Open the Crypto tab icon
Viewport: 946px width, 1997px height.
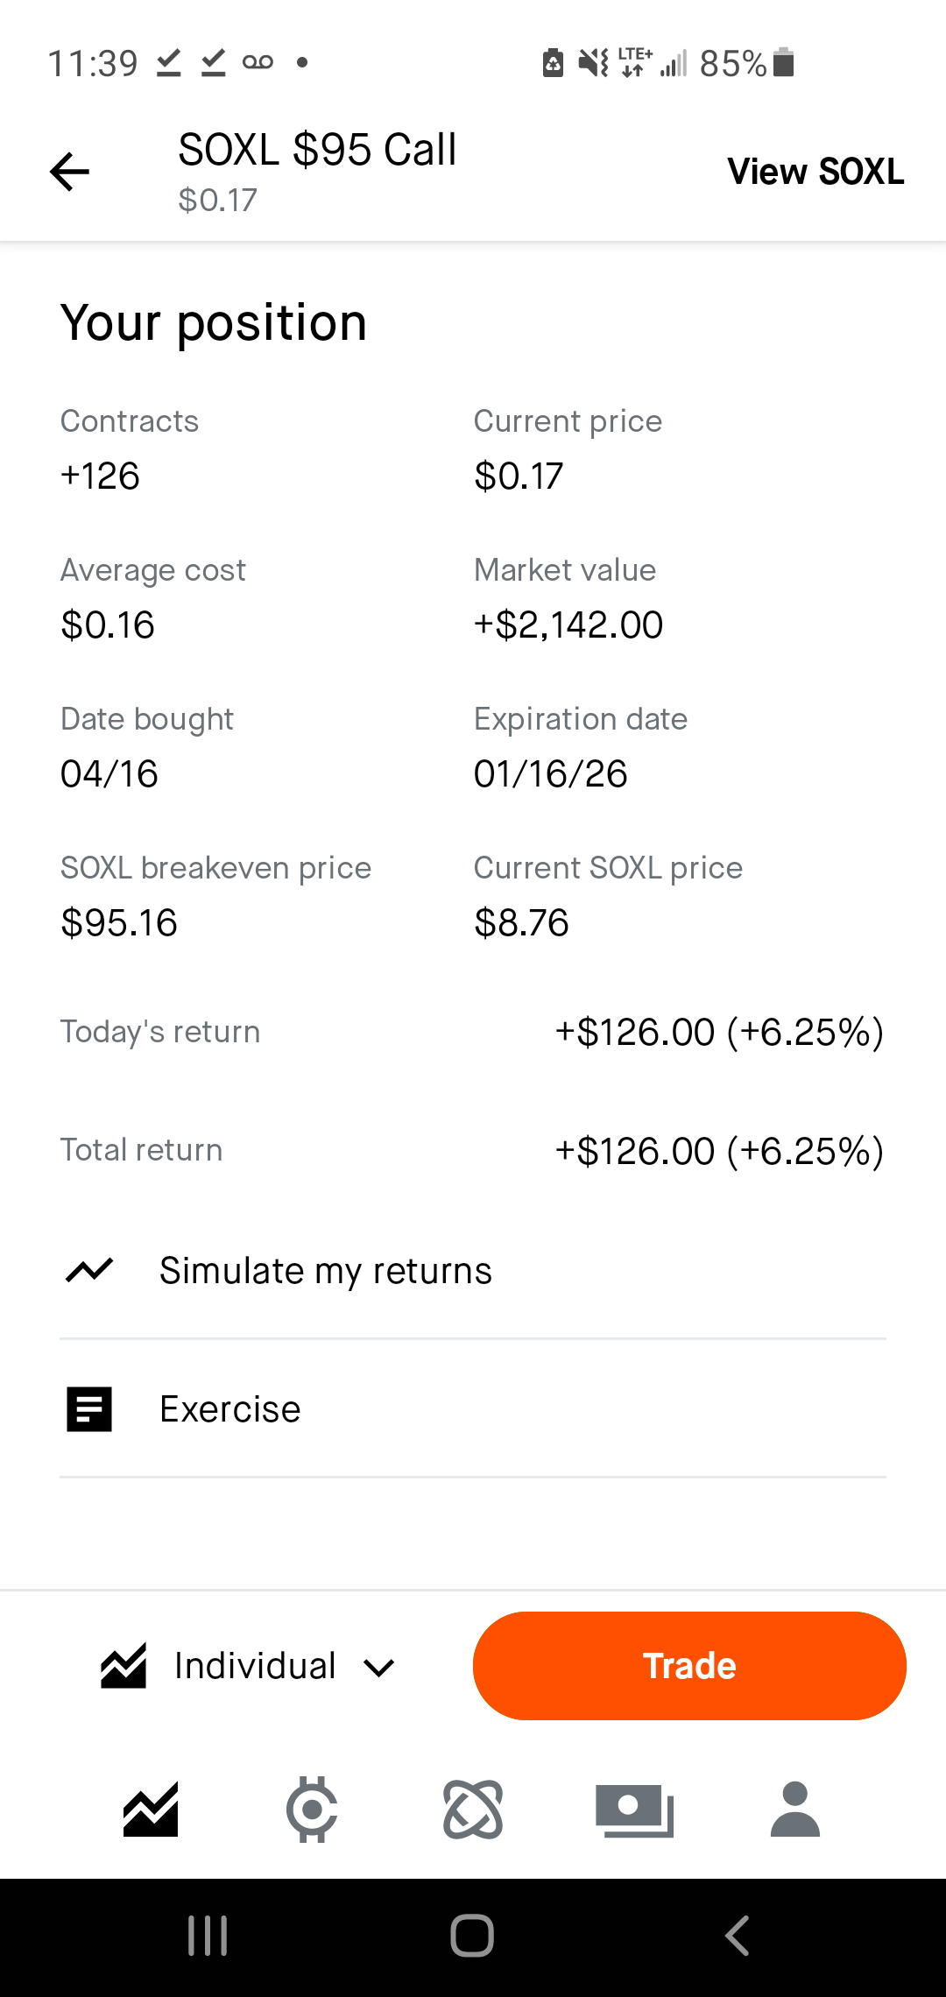point(312,1810)
